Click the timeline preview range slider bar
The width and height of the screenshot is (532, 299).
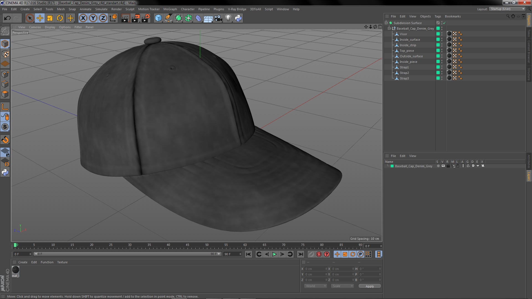point(127,254)
